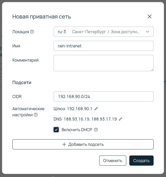Expand location list using the chevron arrow
Screen dimensions: 166x177
pos(148,32)
